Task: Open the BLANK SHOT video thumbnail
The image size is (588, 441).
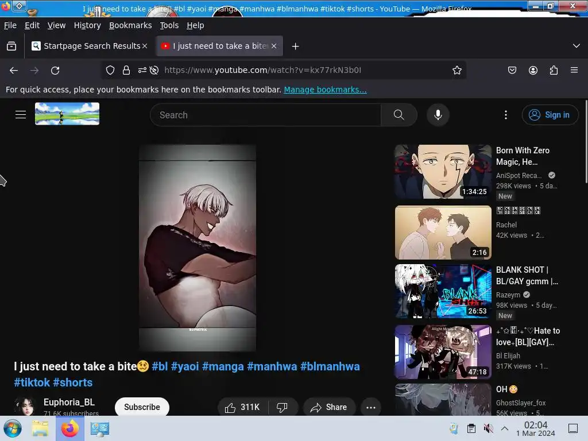Action: [x=443, y=291]
